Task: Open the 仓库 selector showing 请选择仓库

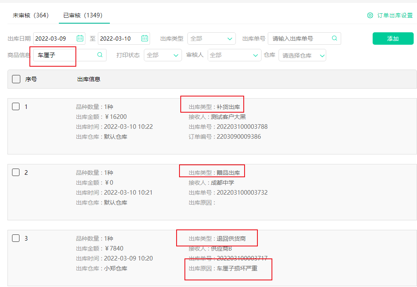Action: click(x=302, y=54)
